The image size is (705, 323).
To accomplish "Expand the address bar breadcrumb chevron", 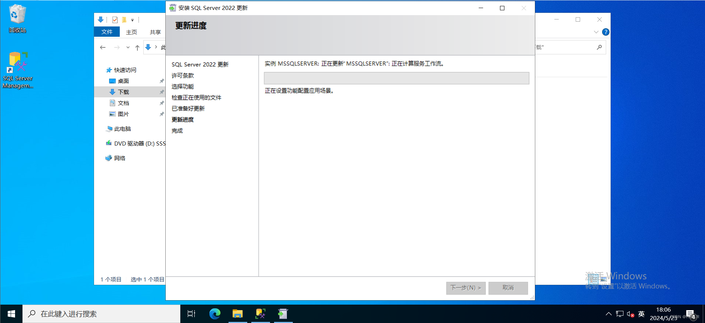I will [156, 47].
